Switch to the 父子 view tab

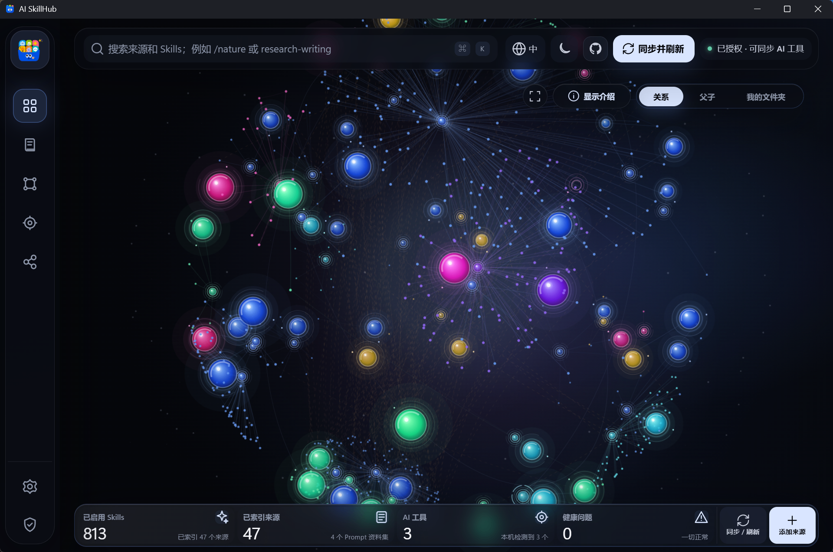pyautogui.click(x=707, y=97)
